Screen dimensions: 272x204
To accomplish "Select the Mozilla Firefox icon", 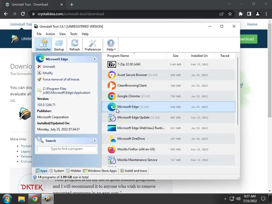I will pyautogui.click(x=112, y=149).
